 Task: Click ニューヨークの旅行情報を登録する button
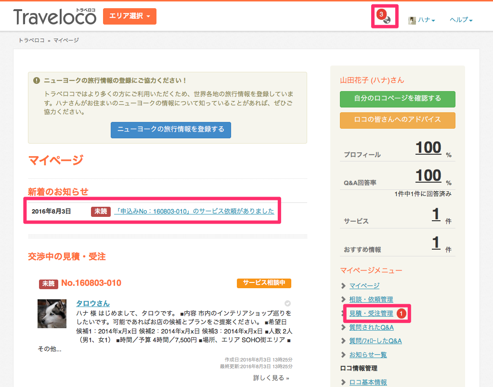click(171, 130)
